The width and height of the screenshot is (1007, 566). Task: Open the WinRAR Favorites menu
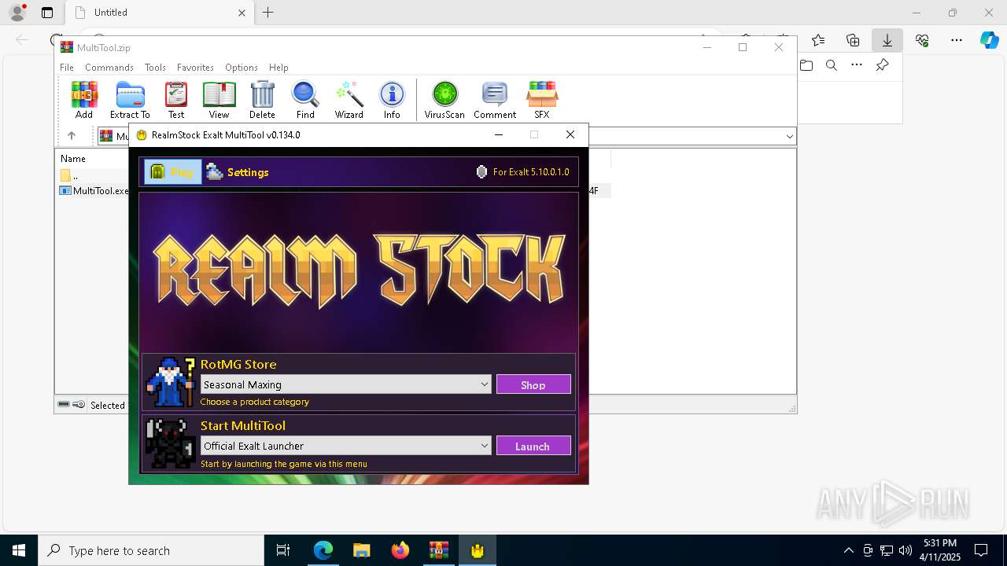[x=195, y=68]
